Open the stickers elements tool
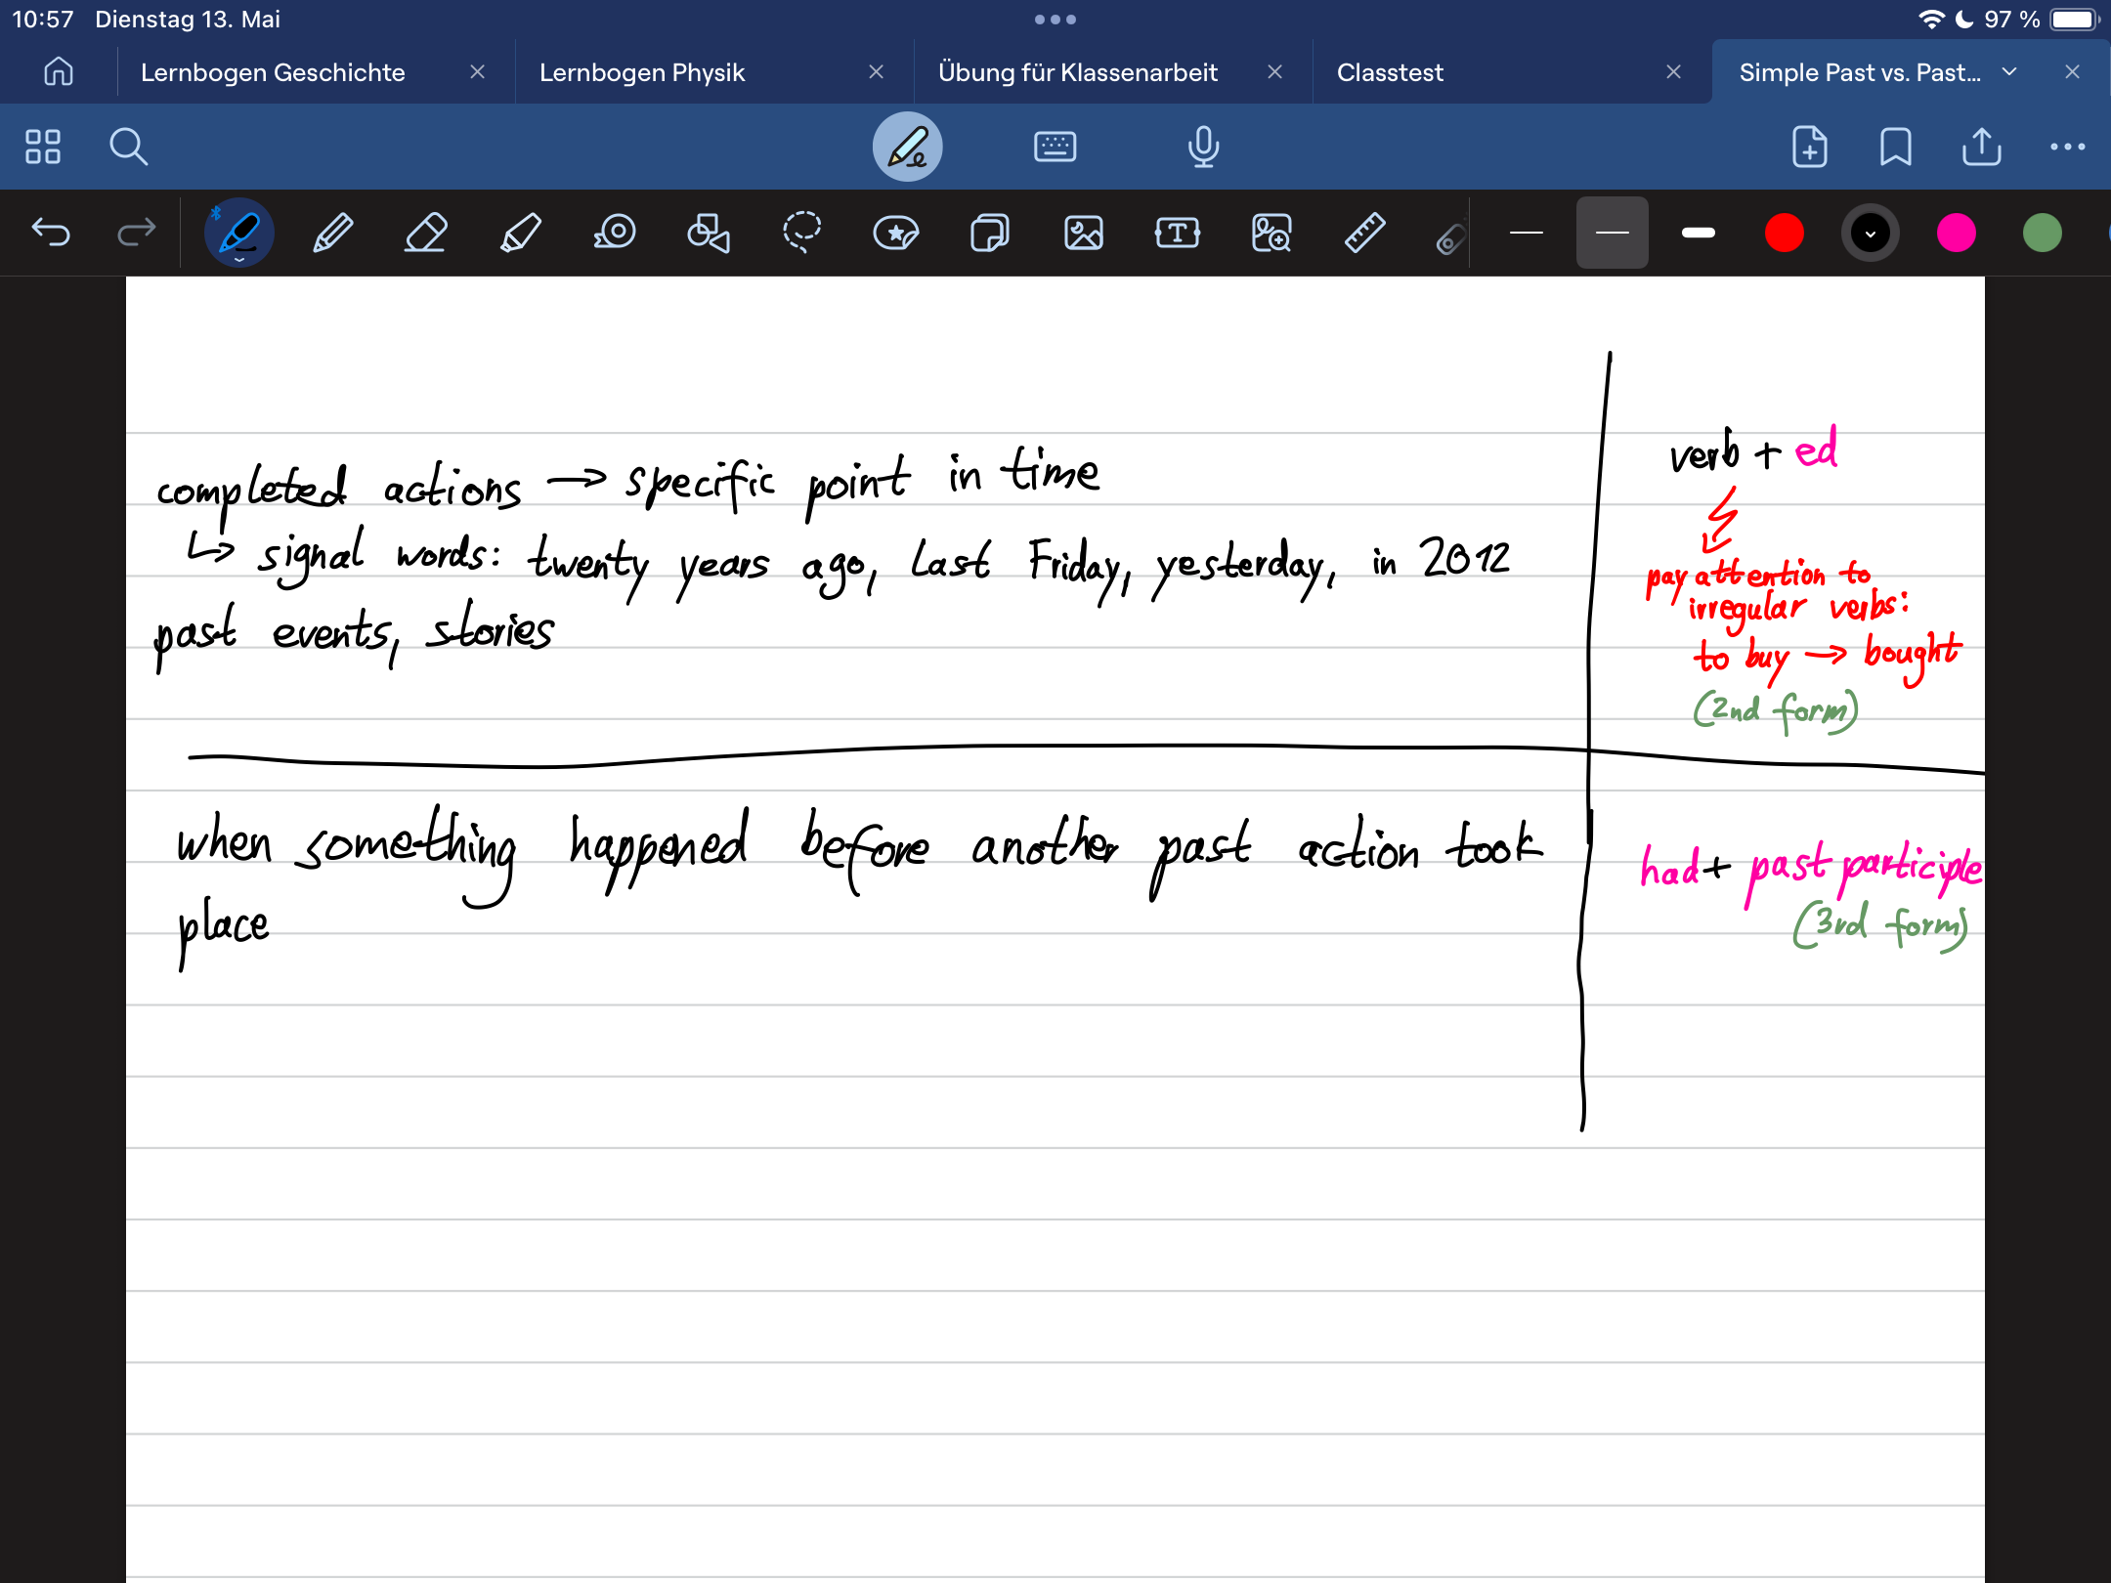The width and height of the screenshot is (2111, 1583). pyautogui.click(x=895, y=234)
